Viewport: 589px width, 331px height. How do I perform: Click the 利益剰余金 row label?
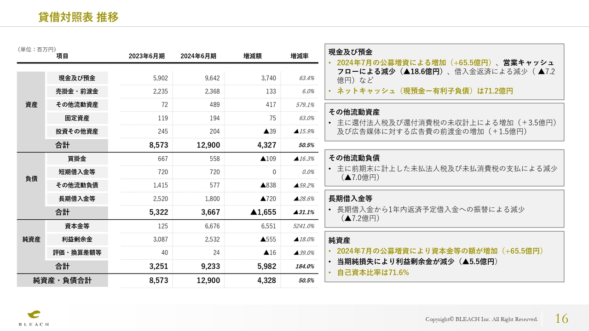(x=77, y=240)
